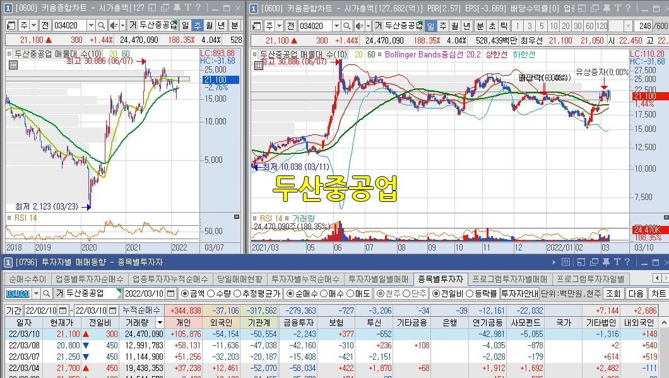
Task: Open 거래량 column dropdown arrow
Action: [160, 322]
